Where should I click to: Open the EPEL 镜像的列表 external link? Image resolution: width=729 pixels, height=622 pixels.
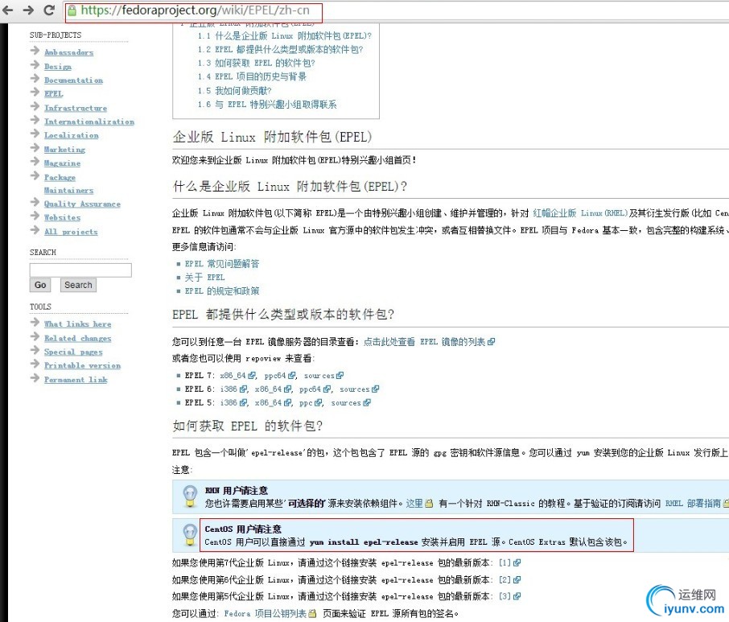(429, 342)
